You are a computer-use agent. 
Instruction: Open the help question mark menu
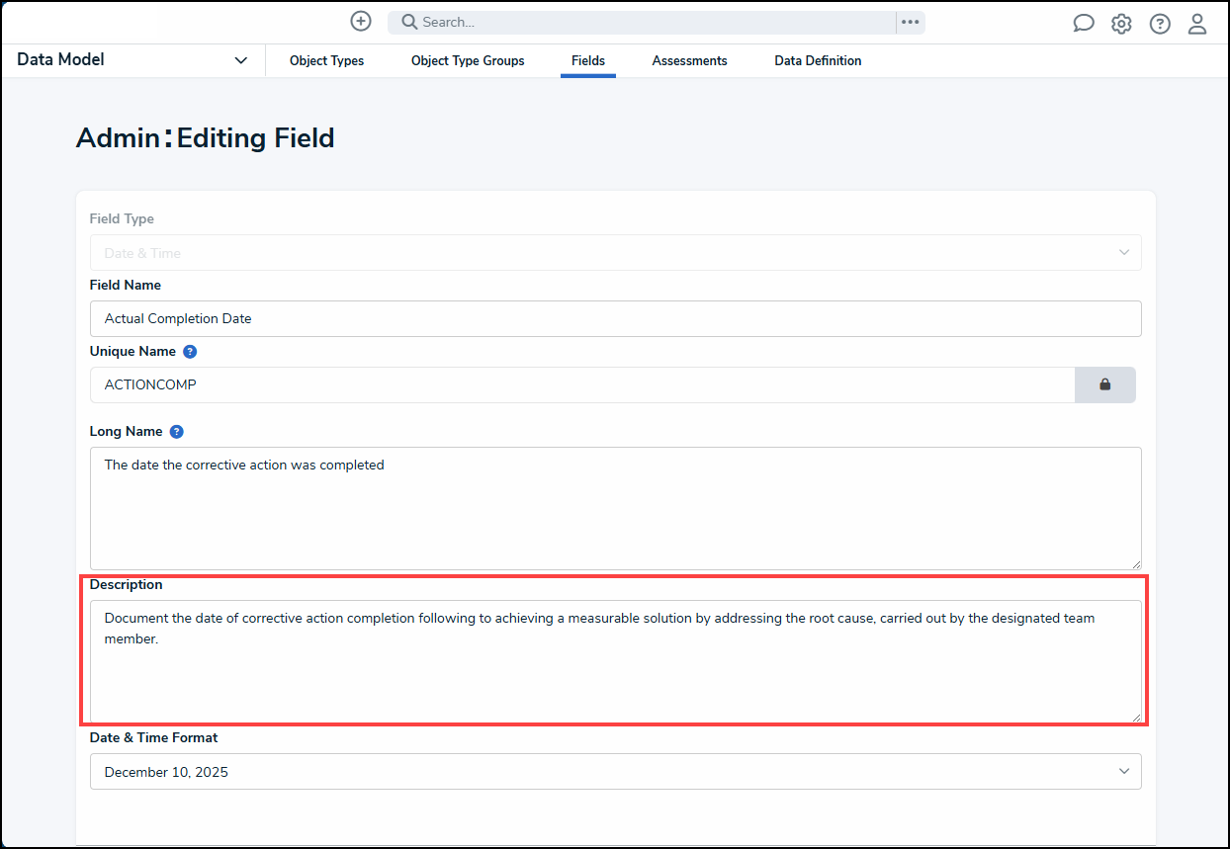(1159, 23)
